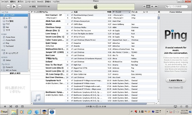Open the View menu

pyautogui.click(x=20, y=2)
